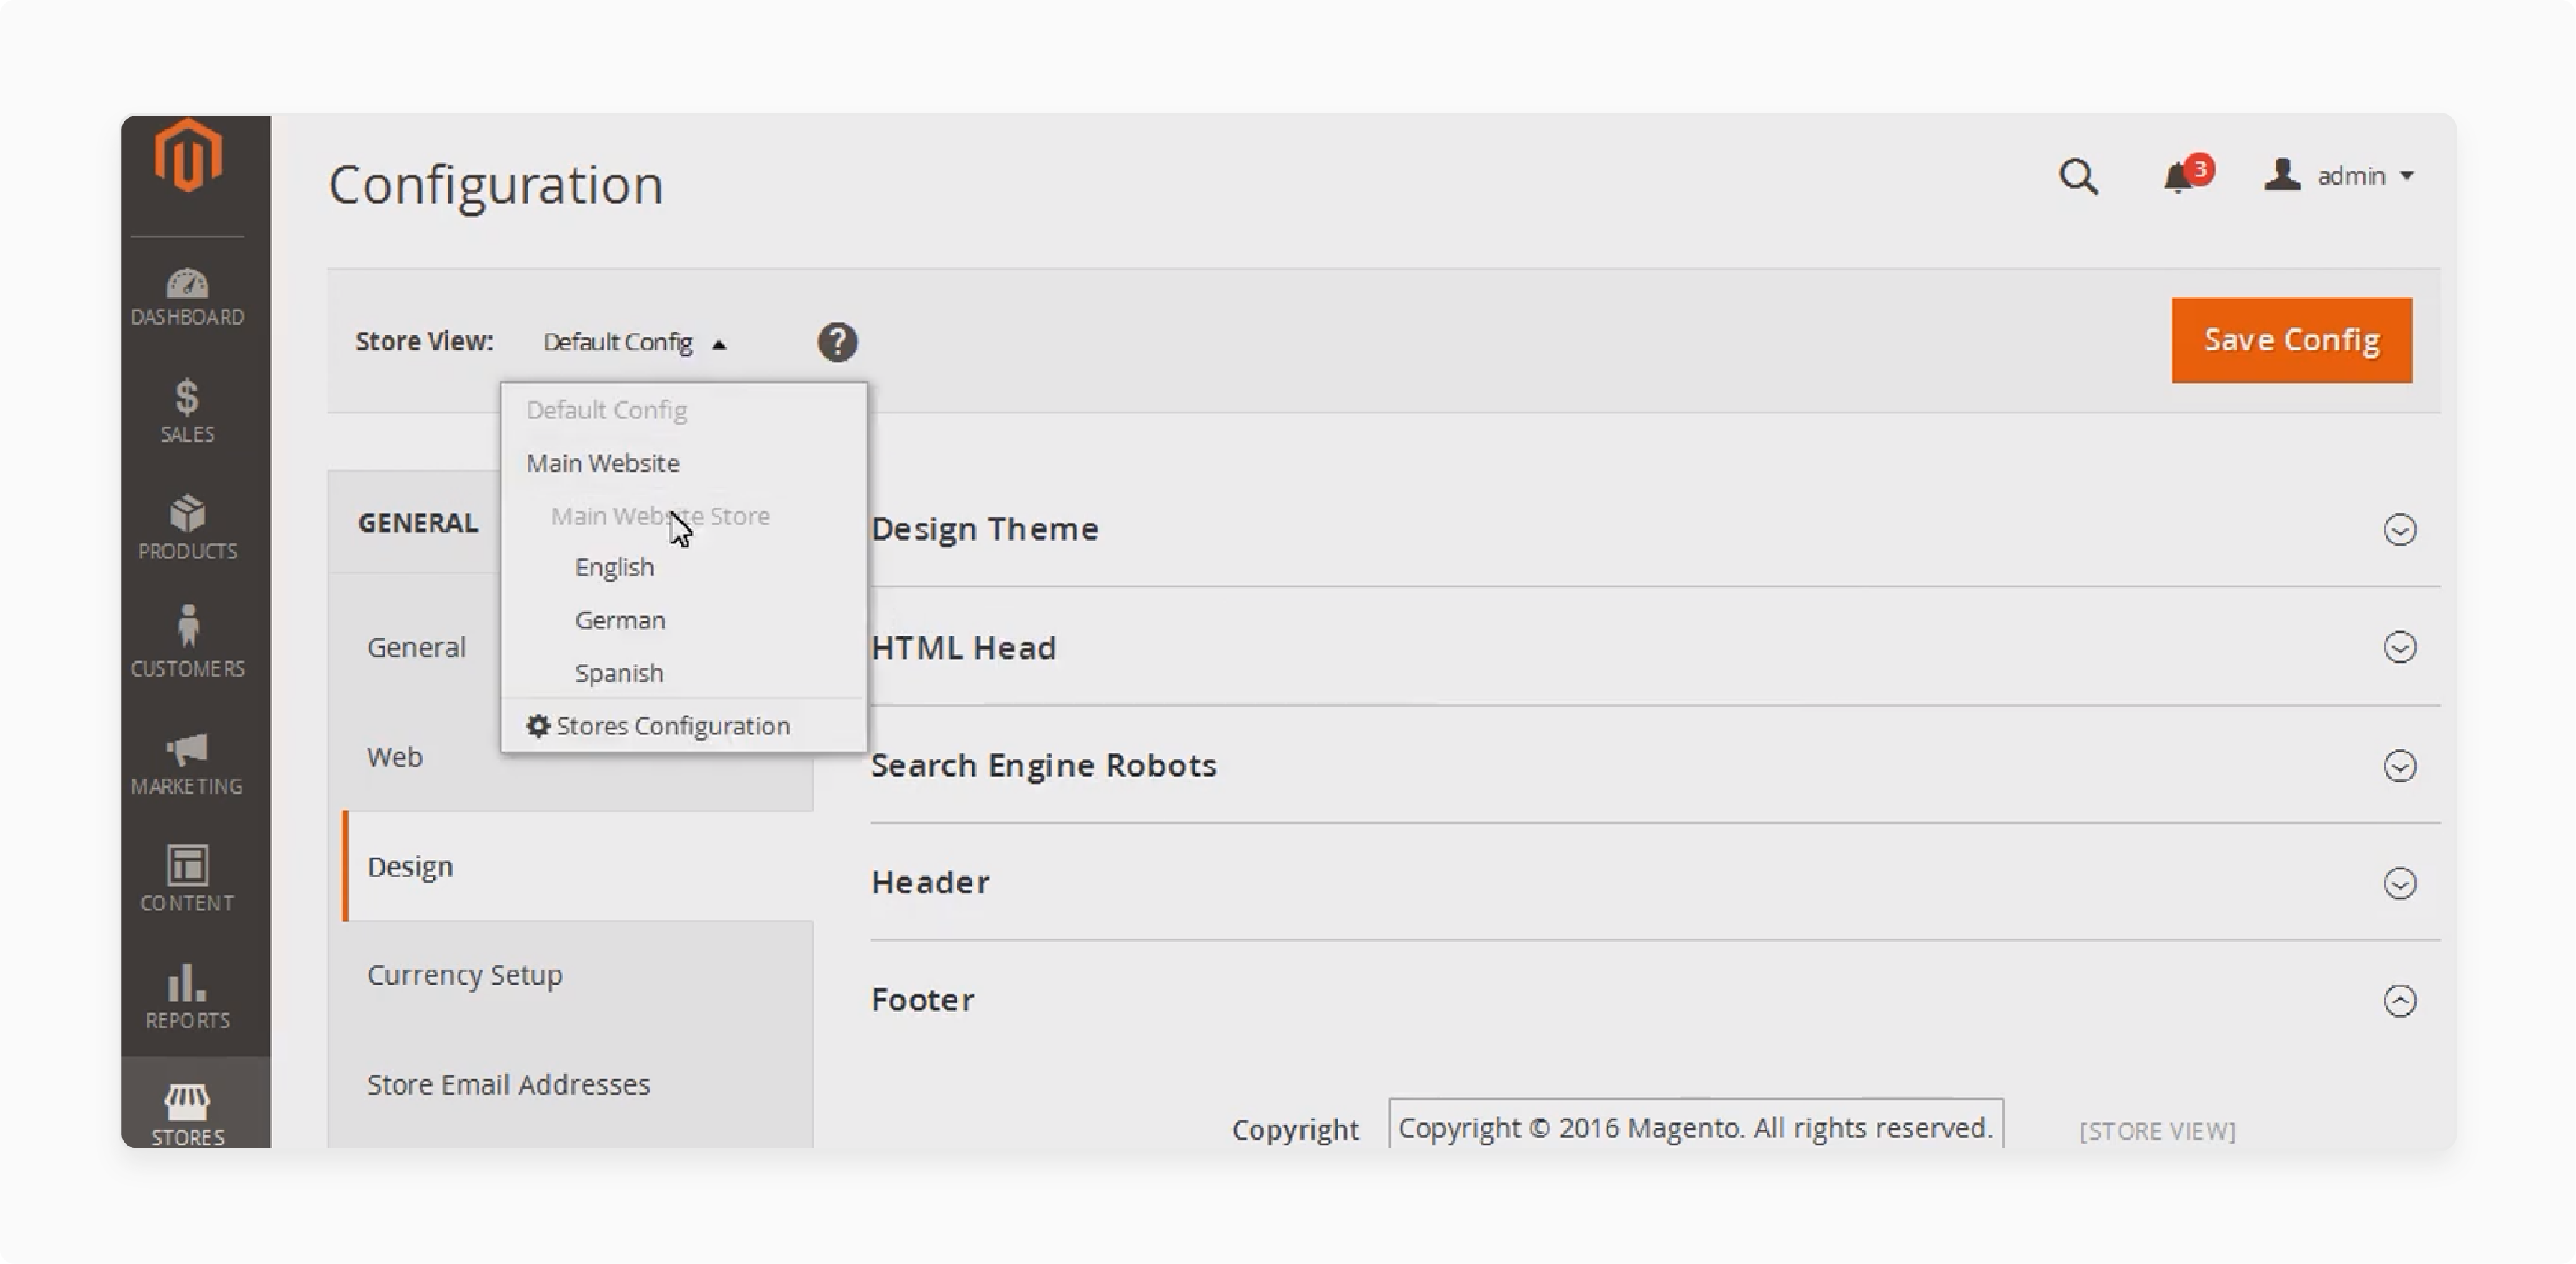Click the admin user avatar icon
The width and height of the screenshot is (2576, 1264).
pyautogui.click(x=2282, y=175)
